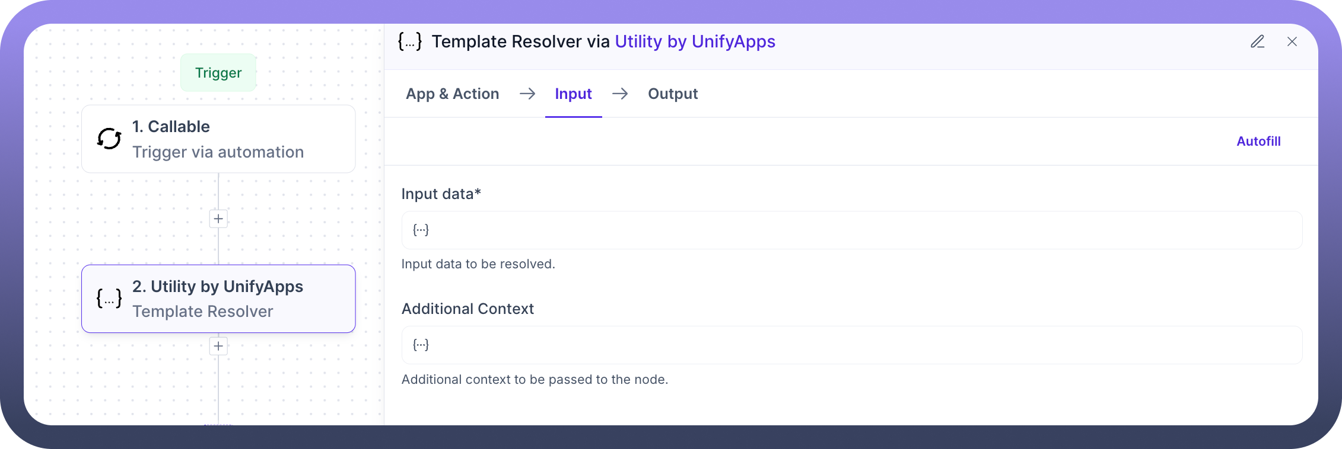
Task: Click 'Input data to be resolved.' helper text
Action: (478, 264)
